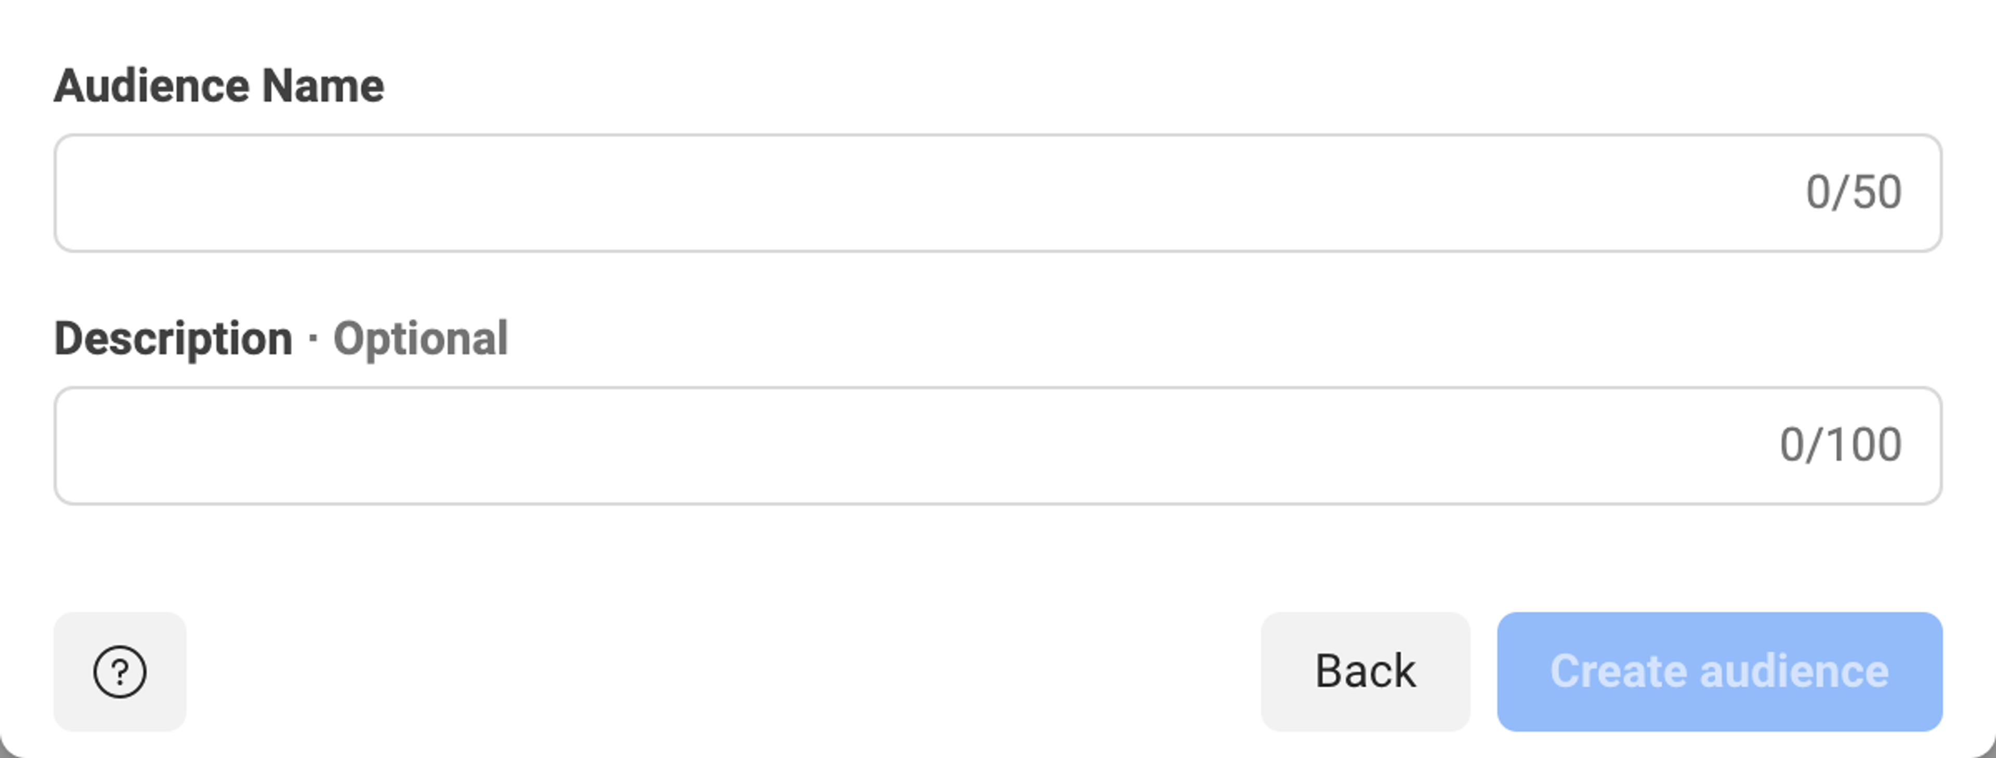Activate the input showing the 0/100 limit
The image size is (1996, 758).
[998, 445]
